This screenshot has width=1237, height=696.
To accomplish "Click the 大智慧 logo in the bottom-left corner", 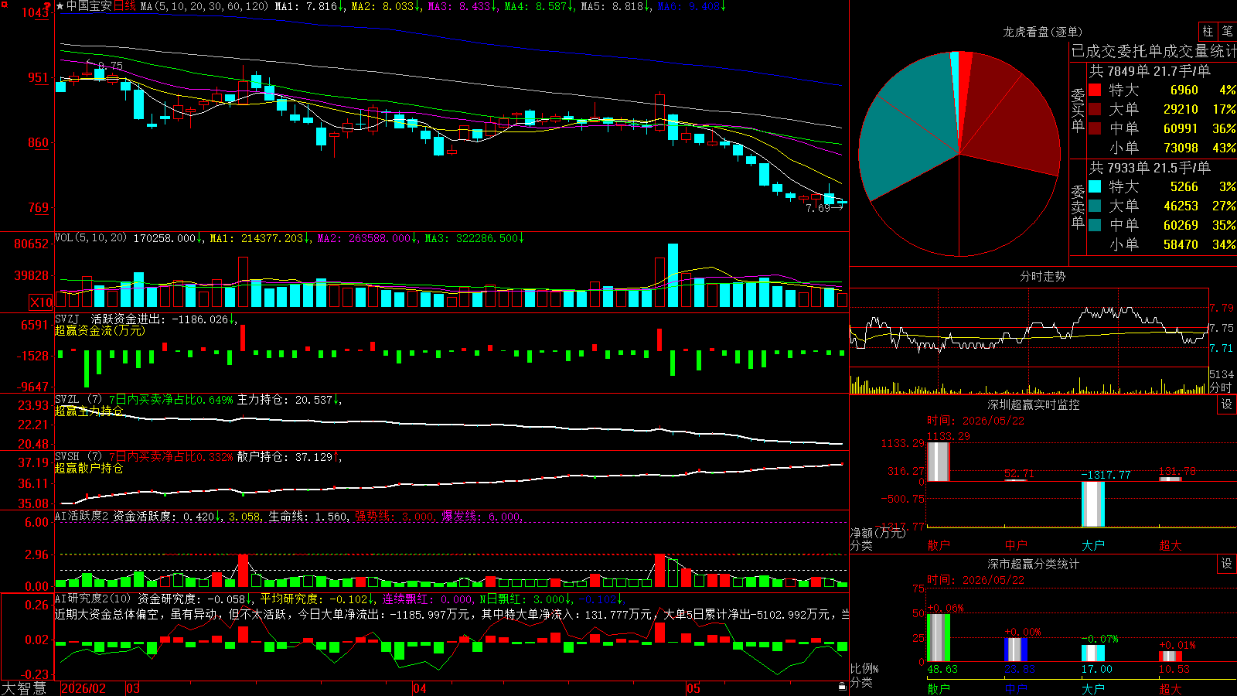I will pos(24,688).
